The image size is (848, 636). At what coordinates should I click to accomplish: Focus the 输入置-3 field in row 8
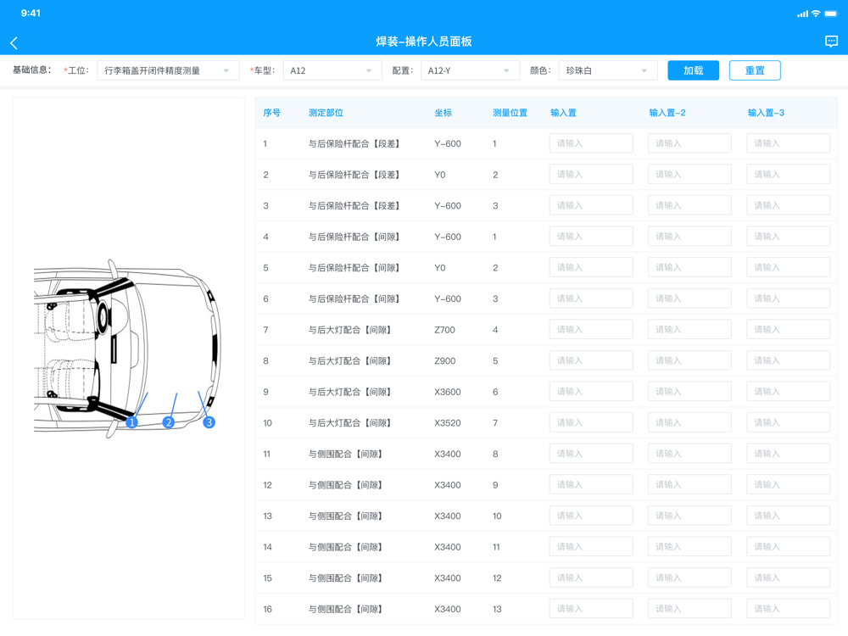788,360
